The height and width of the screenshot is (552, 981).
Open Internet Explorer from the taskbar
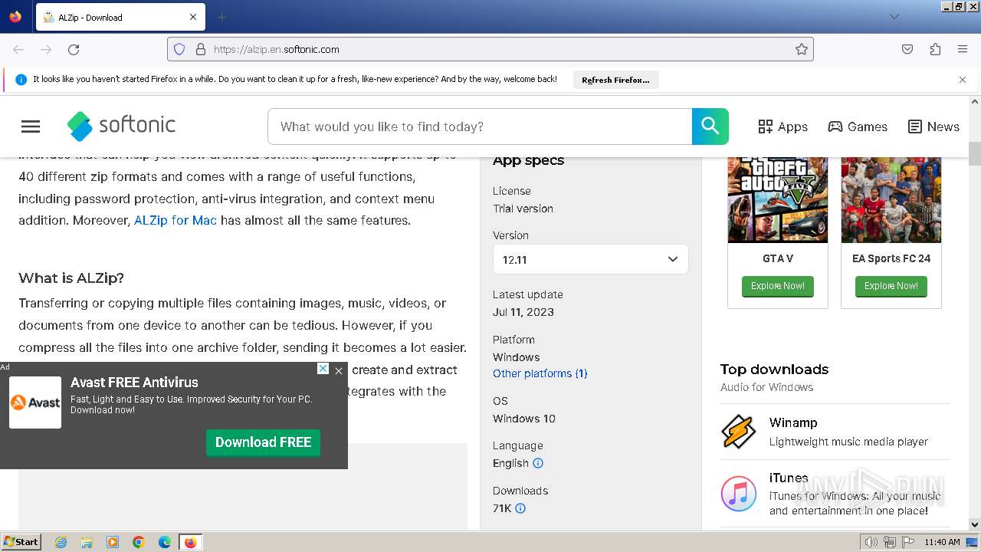point(61,542)
